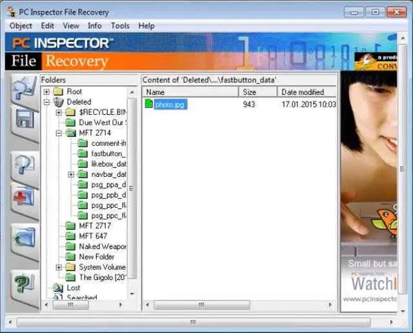Select the photo.jpg file name
Viewport: 413px width, 333px height.
point(170,105)
